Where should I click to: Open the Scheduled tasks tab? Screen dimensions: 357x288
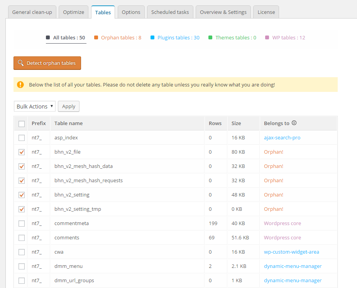tap(170, 12)
